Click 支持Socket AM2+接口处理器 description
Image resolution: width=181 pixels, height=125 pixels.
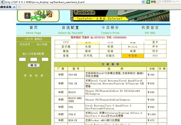tap(102, 120)
